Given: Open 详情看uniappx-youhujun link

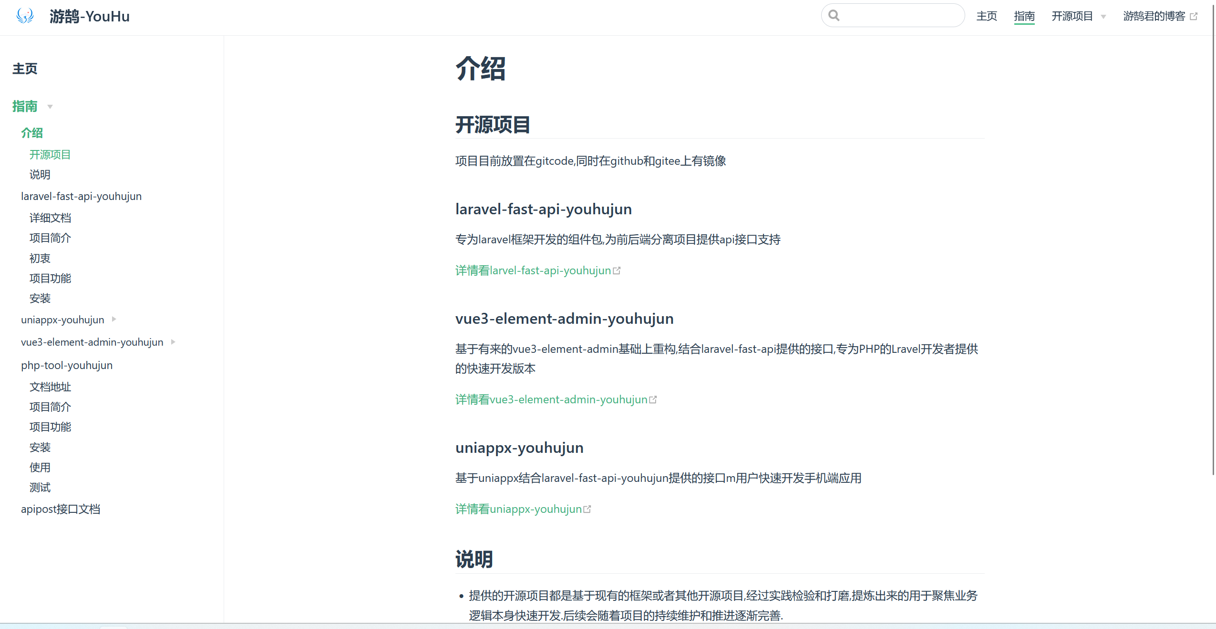Looking at the screenshot, I should [x=518, y=509].
